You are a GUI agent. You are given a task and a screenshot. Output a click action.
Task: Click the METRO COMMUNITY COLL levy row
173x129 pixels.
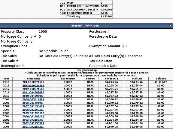[86, 6]
